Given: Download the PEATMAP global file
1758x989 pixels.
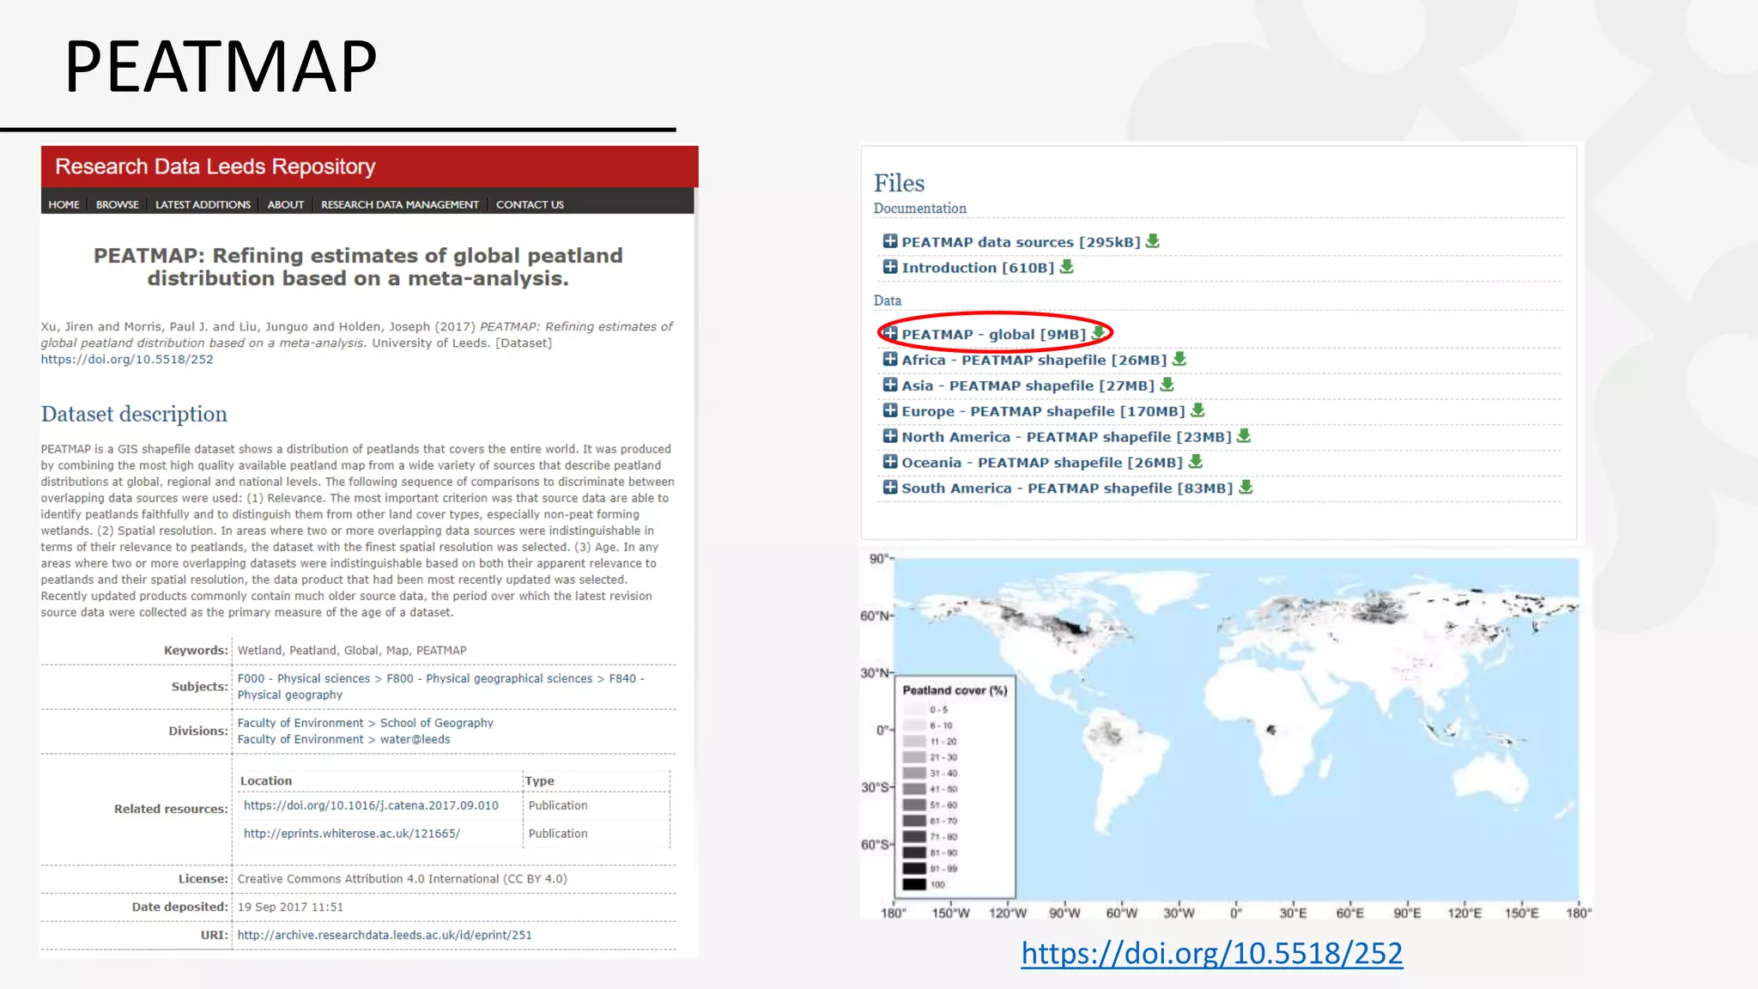Looking at the screenshot, I should (x=1098, y=333).
